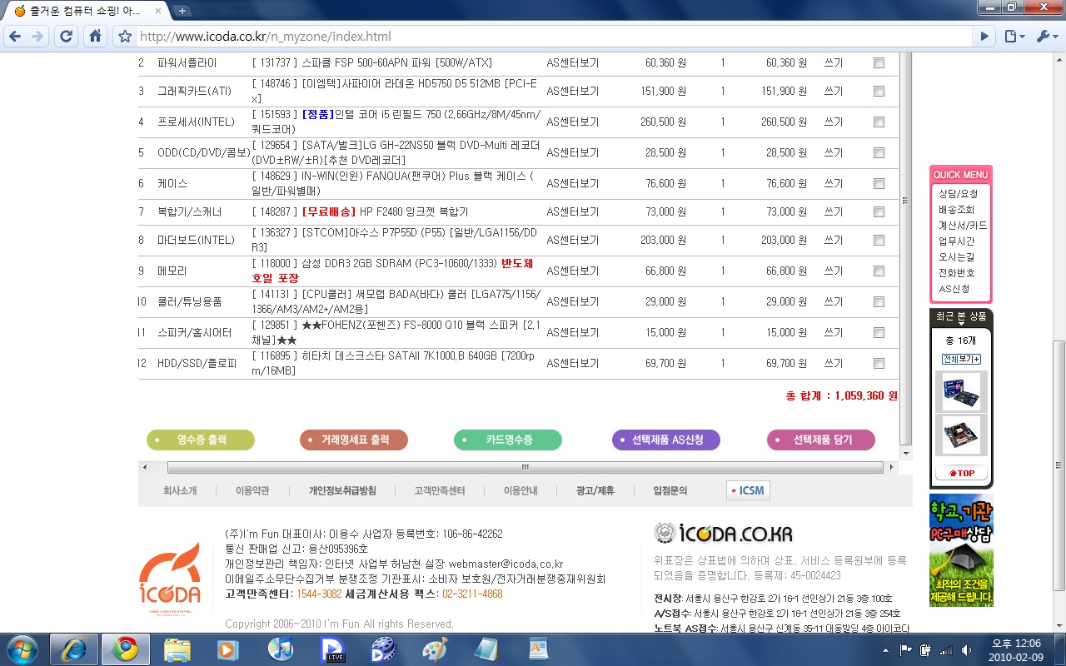
Task: Open the document app taskbar icon
Action: click(538, 649)
